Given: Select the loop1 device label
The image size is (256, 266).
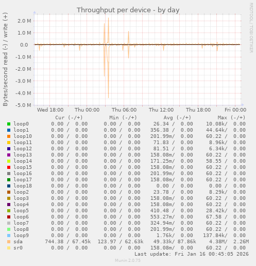Looking at the screenshot, I should [x=21, y=130].
